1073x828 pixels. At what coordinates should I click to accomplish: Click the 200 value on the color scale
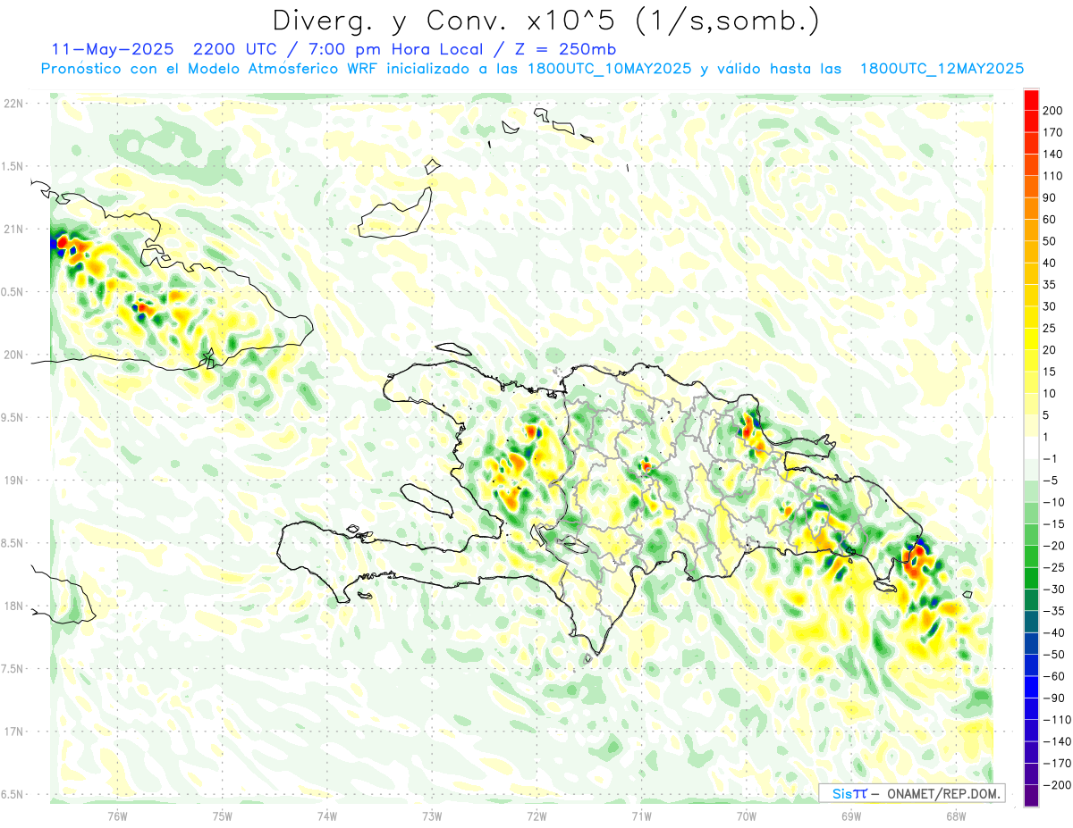pos(1053,110)
